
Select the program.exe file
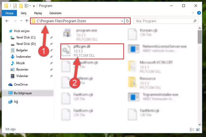(80, 35)
